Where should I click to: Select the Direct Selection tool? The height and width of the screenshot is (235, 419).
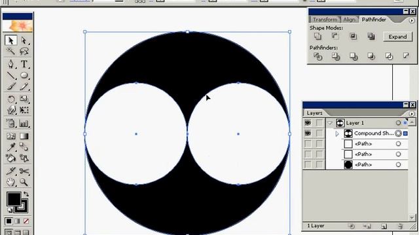point(24,40)
